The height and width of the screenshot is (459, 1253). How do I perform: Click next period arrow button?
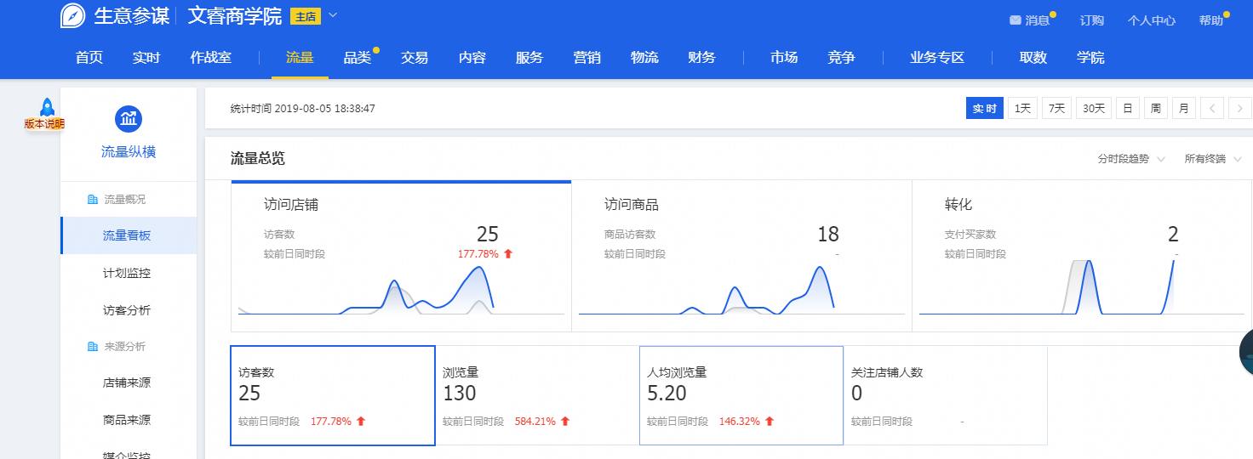click(1240, 109)
